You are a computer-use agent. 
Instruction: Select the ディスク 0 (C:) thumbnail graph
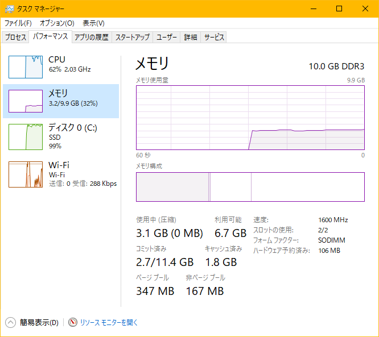pyautogui.click(x=26, y=137)
